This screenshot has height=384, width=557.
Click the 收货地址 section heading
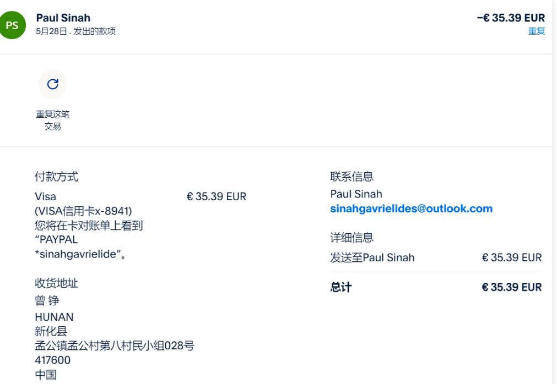pos(56,283)
